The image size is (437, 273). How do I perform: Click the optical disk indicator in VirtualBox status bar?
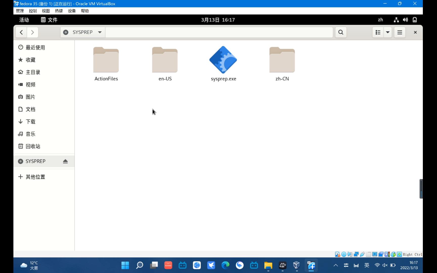pyautogui.click(x=344, y=254)
